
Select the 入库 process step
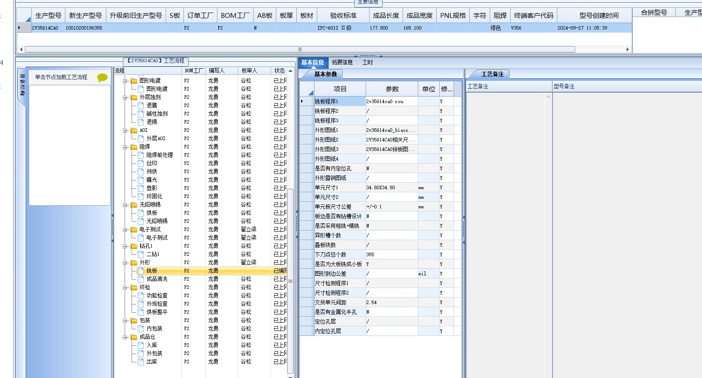[152, 345]
